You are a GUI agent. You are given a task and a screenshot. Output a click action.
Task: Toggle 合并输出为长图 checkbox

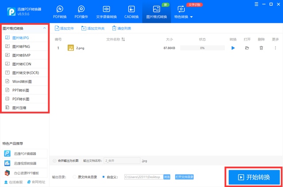tap(54, 161)
